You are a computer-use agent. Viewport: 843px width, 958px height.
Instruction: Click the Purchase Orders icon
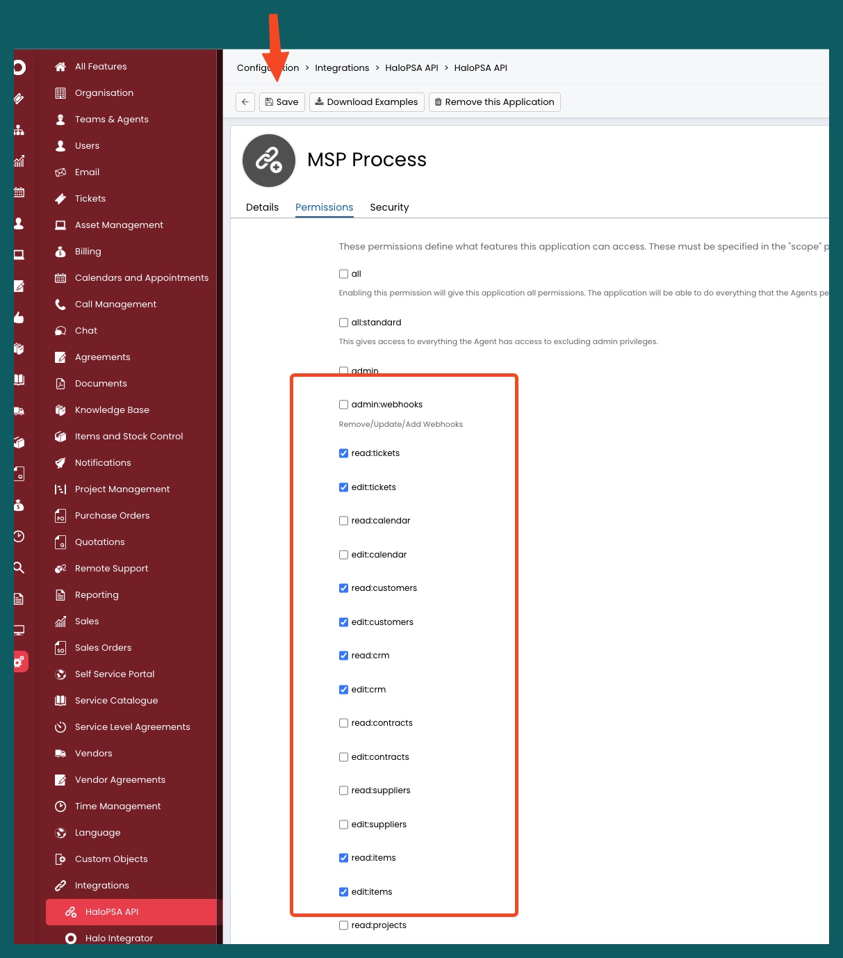point(60,516)
